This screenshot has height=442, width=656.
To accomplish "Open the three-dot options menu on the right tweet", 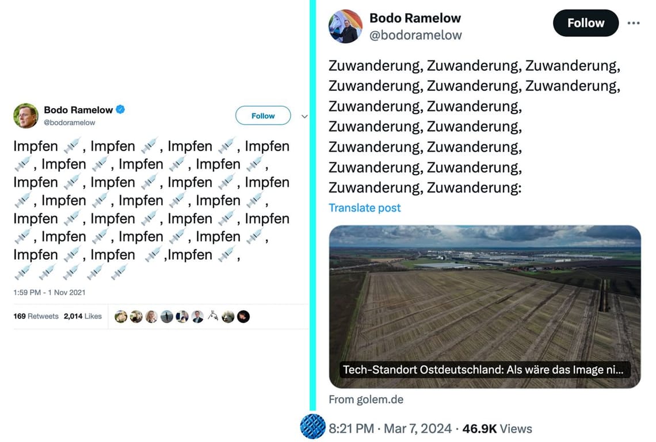I will tap(634, 22).
